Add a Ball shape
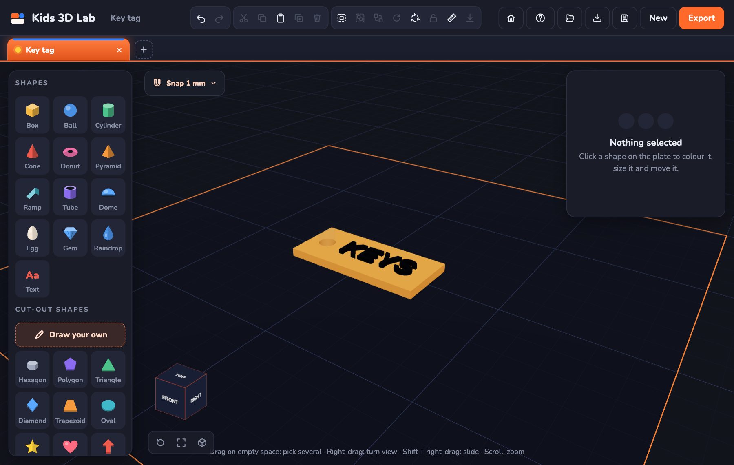This screenshot has width=734, height=465. point(70,115)
